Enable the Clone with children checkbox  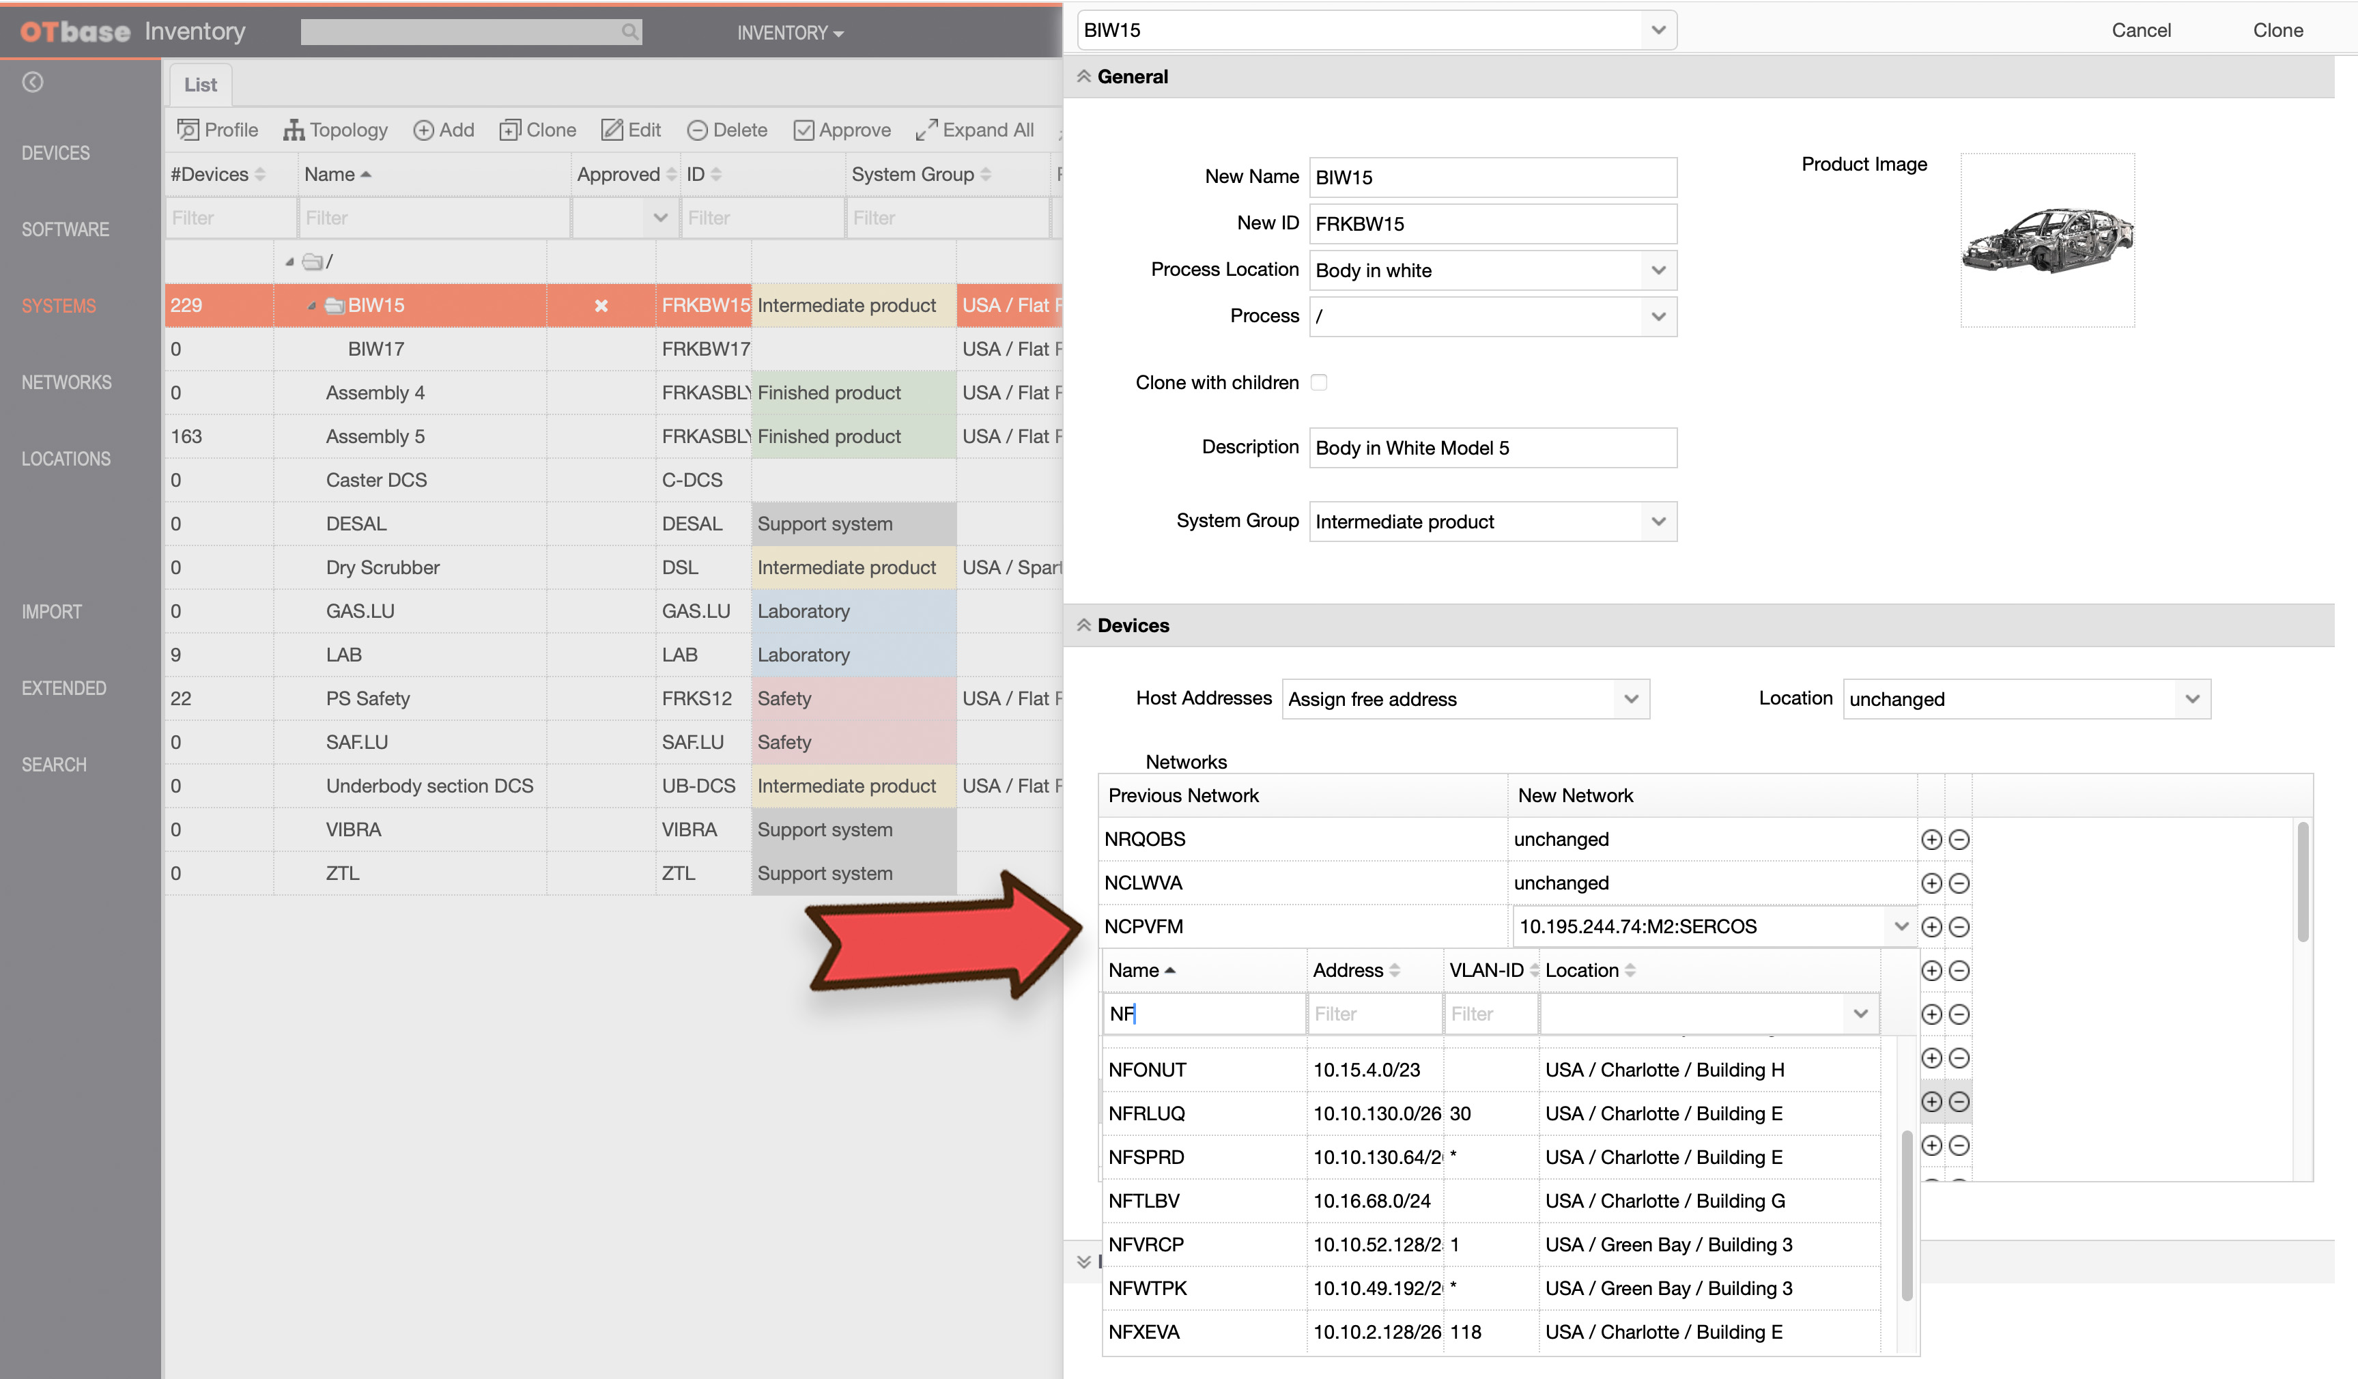pos(1318,382)
